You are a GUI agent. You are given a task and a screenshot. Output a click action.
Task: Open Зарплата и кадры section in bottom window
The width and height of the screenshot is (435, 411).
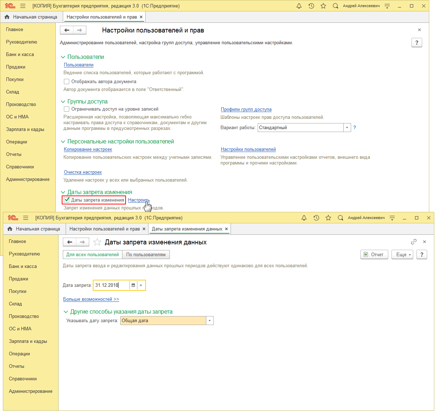point(28,341)
